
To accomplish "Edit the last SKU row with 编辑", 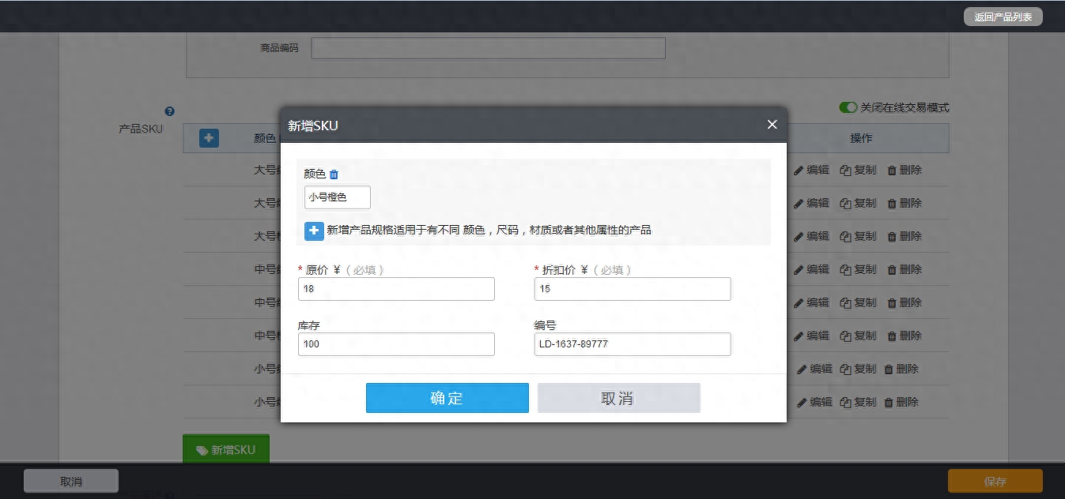I will point(814,402).
